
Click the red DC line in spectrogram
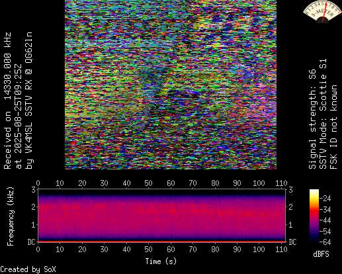(162, 242)
